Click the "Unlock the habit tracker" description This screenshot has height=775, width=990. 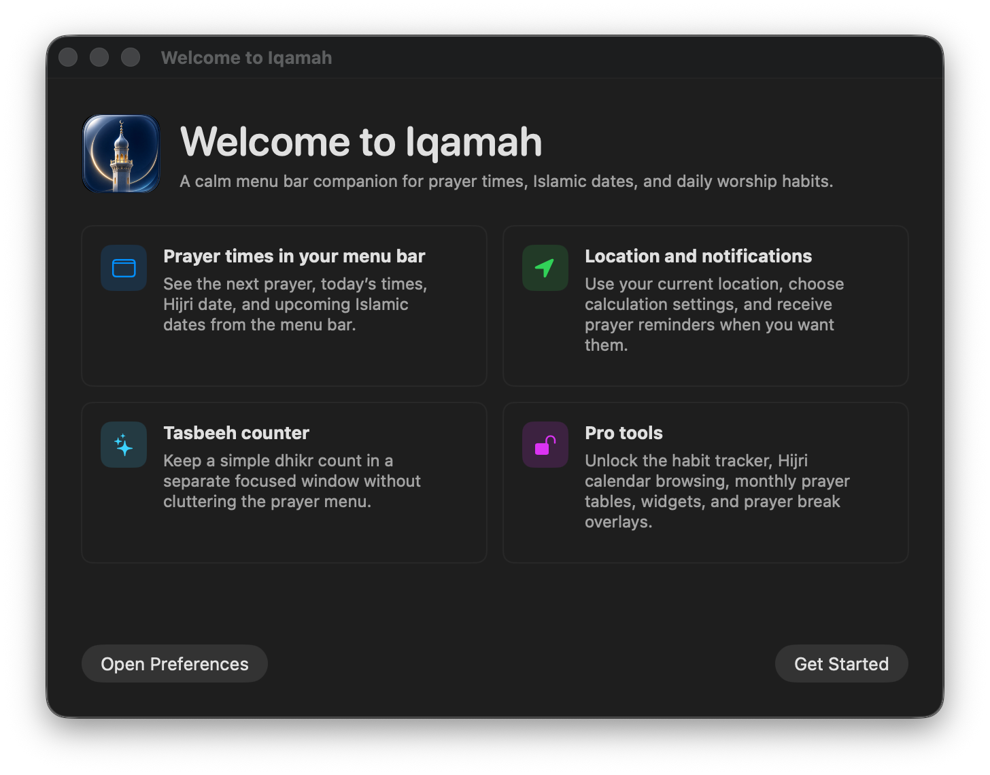pyautogui.click(x=717, y=491)
